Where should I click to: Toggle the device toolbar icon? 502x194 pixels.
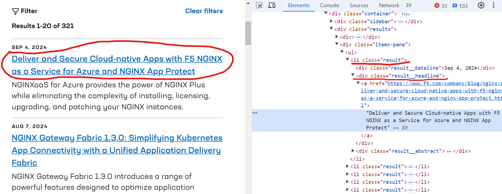click(x=272, y=5)
